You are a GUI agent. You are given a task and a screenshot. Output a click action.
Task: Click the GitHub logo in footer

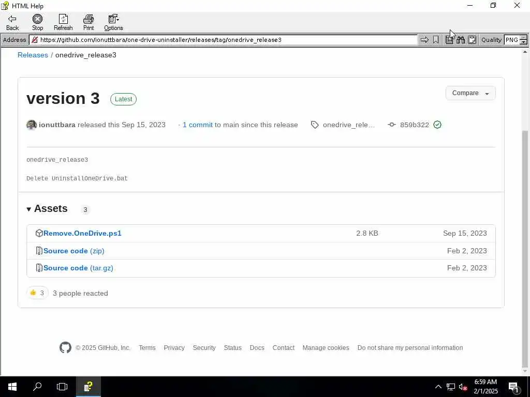pos(66,348)
